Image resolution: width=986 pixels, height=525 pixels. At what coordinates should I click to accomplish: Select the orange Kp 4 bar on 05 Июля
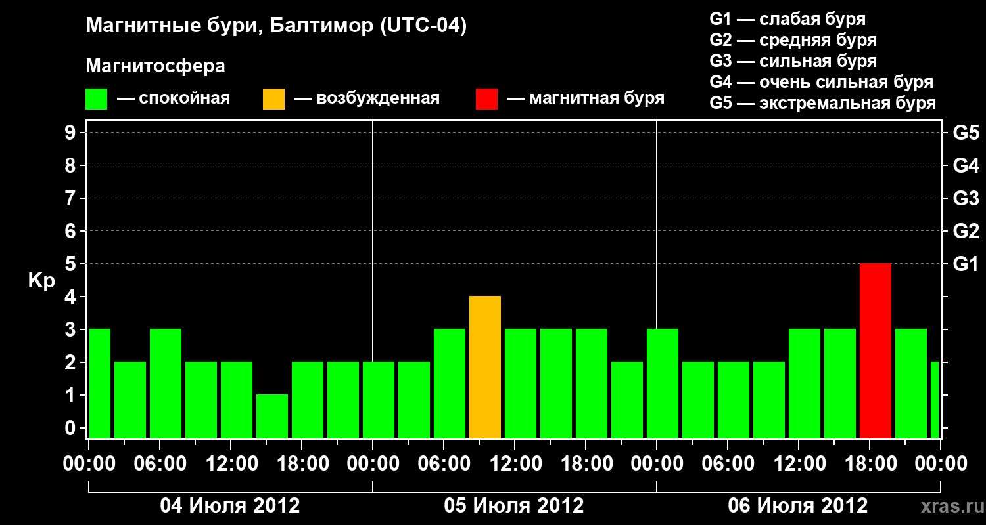tap(485, 367)
